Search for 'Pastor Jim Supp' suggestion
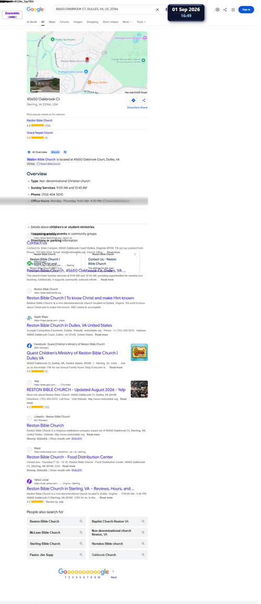Image resolution: width=261 pixels, height=604 pixels. click(56, 555)
